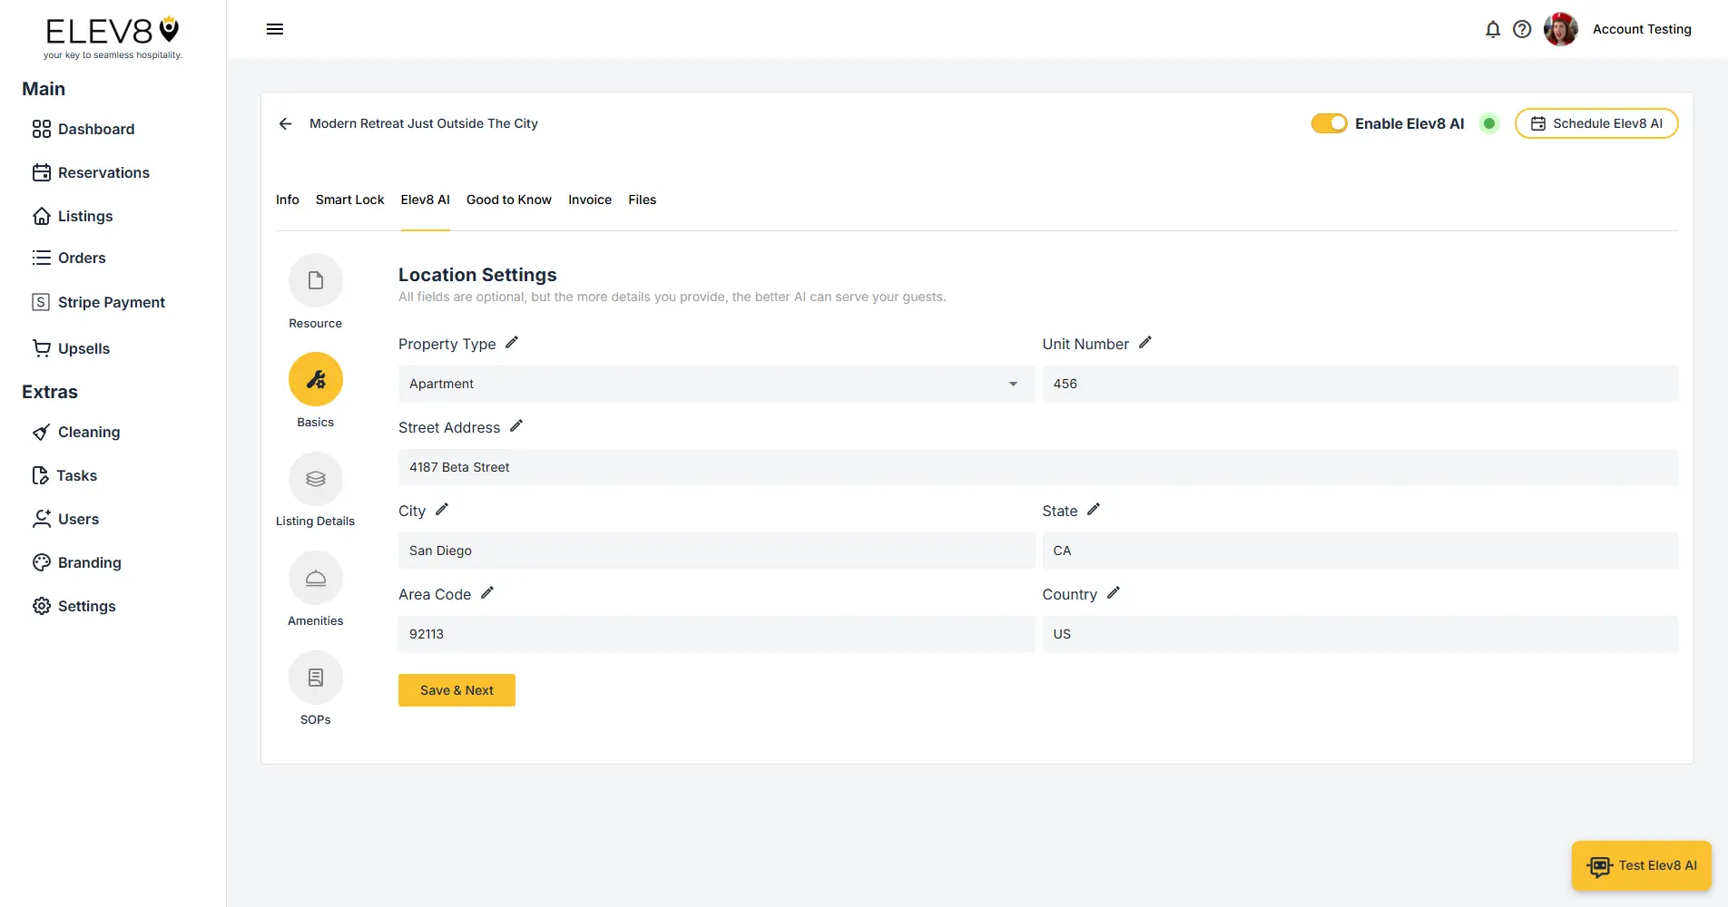The image size is (1728, 907).
Task: Click the Save & Next button
Action: [457, 689]
